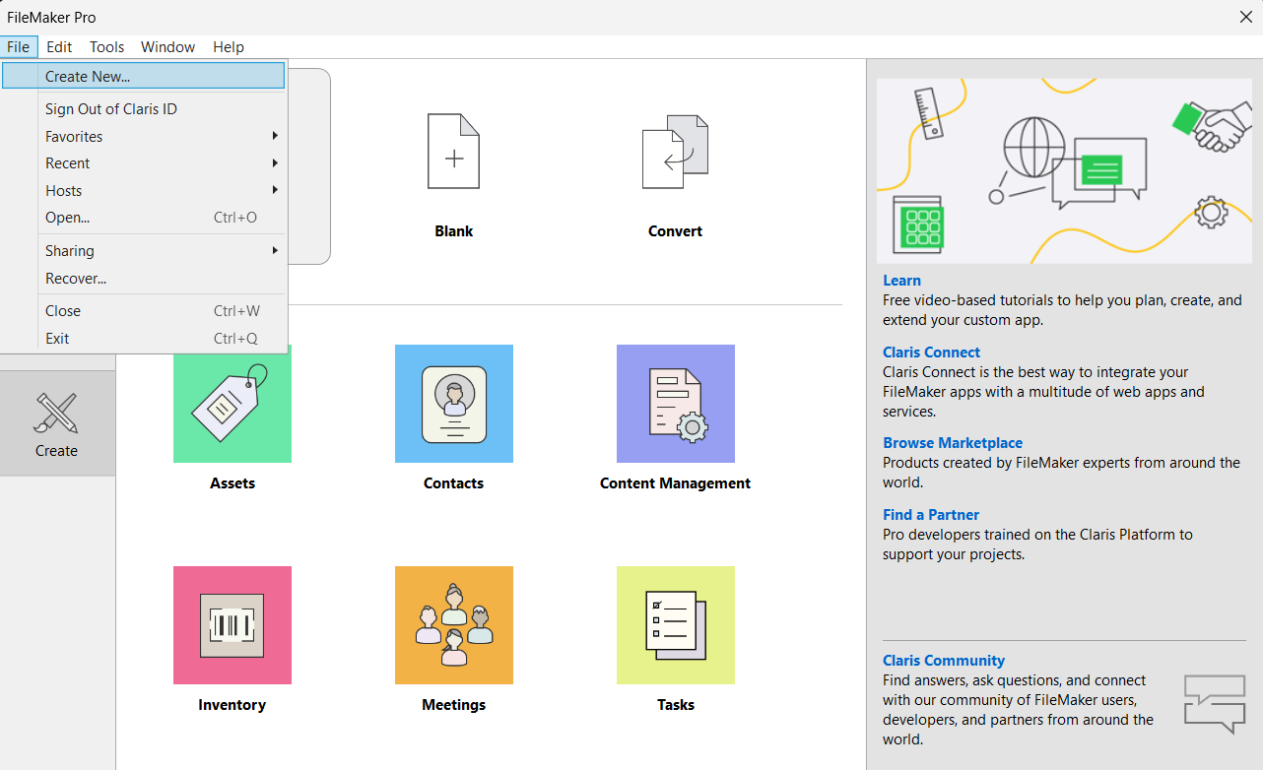
Task: Click the illustrated banner image
Action: pos(1064,170)
